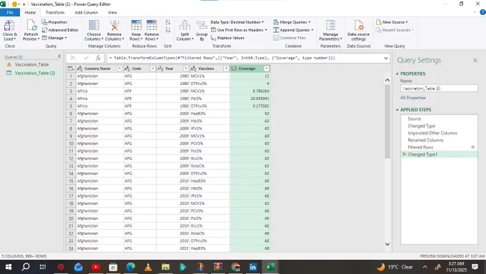Viewport: 486px width, 274px height.
Task: Click the Keep Rows icon
Action: [x=136, y=26]
